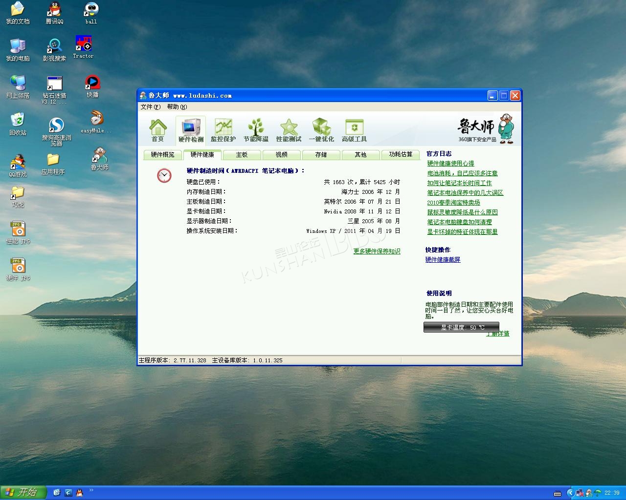Screen dimensions: 626x500
Task: Select 钻石迷情 V3.12 desktop shortcut
Action: tap(54, 90)
